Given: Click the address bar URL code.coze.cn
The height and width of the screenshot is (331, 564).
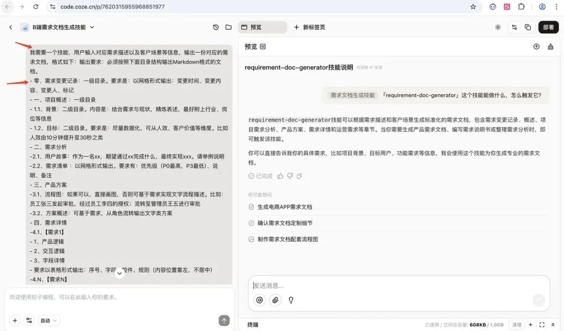Looking at the screenshot, I should pyautogui.click(x=112, y=6).
